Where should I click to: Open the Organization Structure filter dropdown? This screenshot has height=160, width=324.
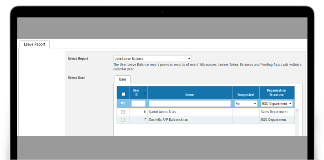click(x=277, y=104)
